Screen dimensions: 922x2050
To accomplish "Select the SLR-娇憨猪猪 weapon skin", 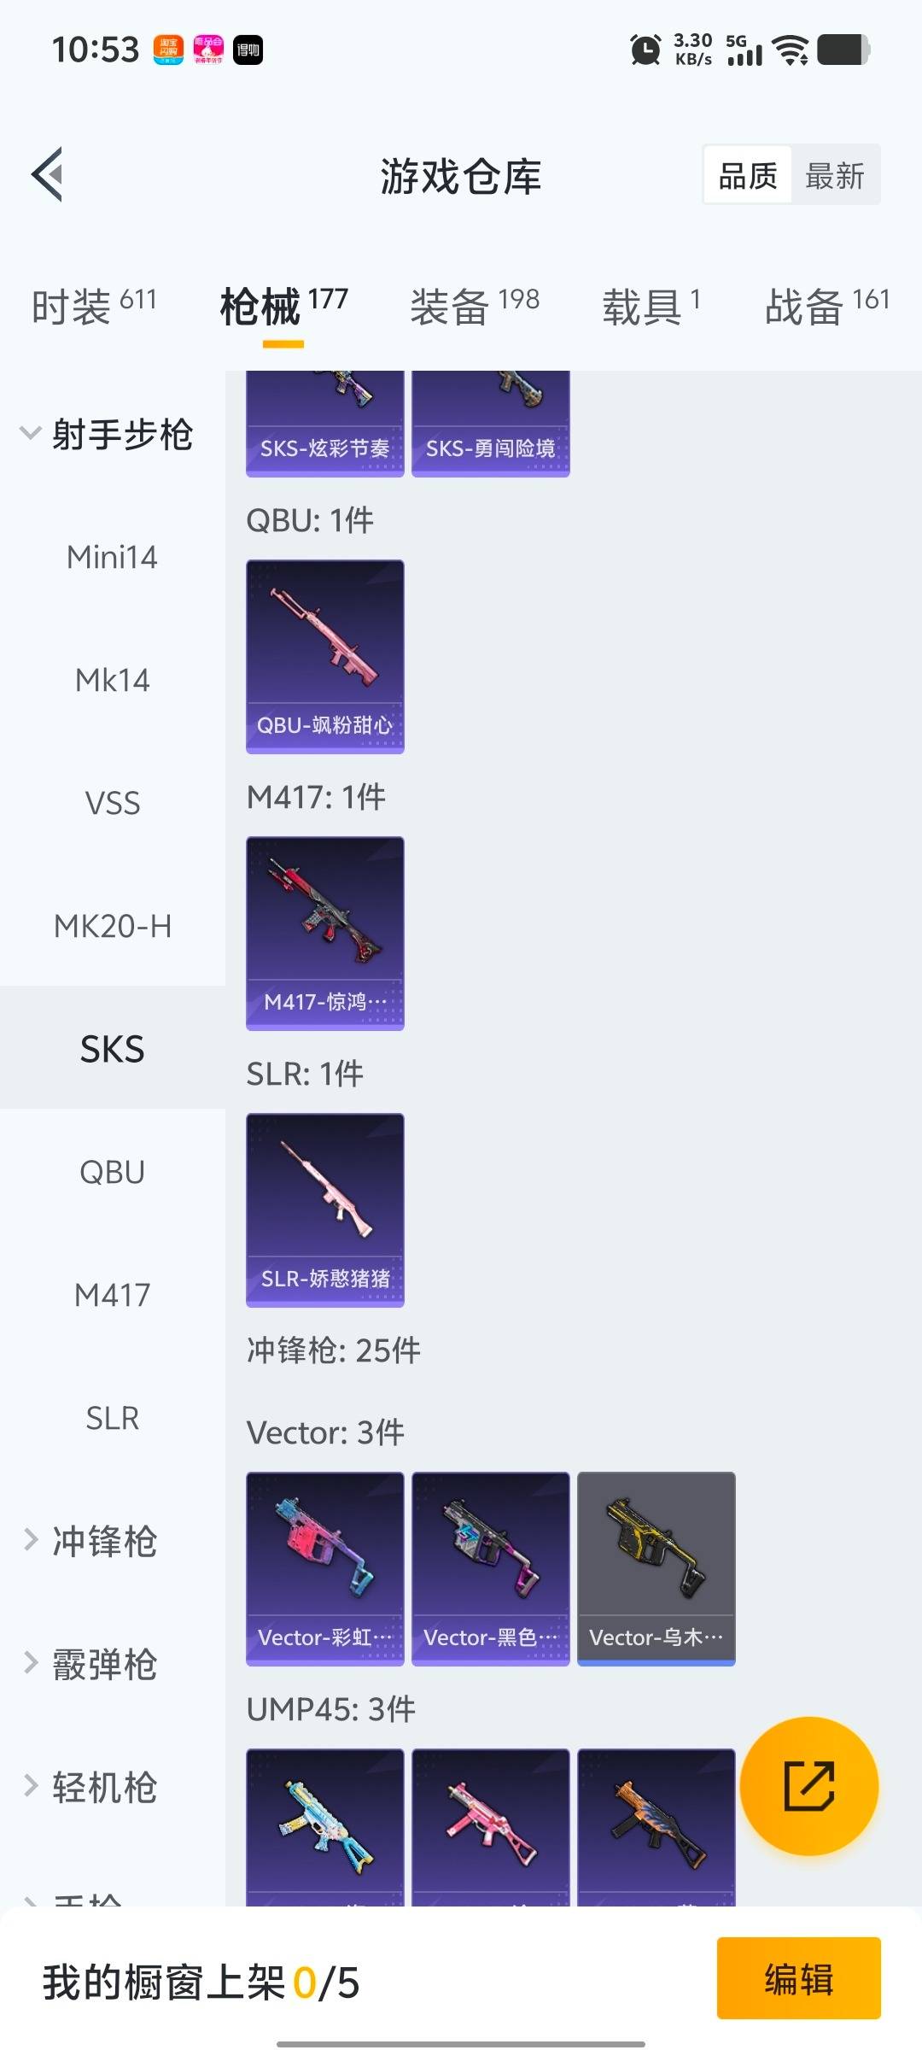I will 324,1209.
